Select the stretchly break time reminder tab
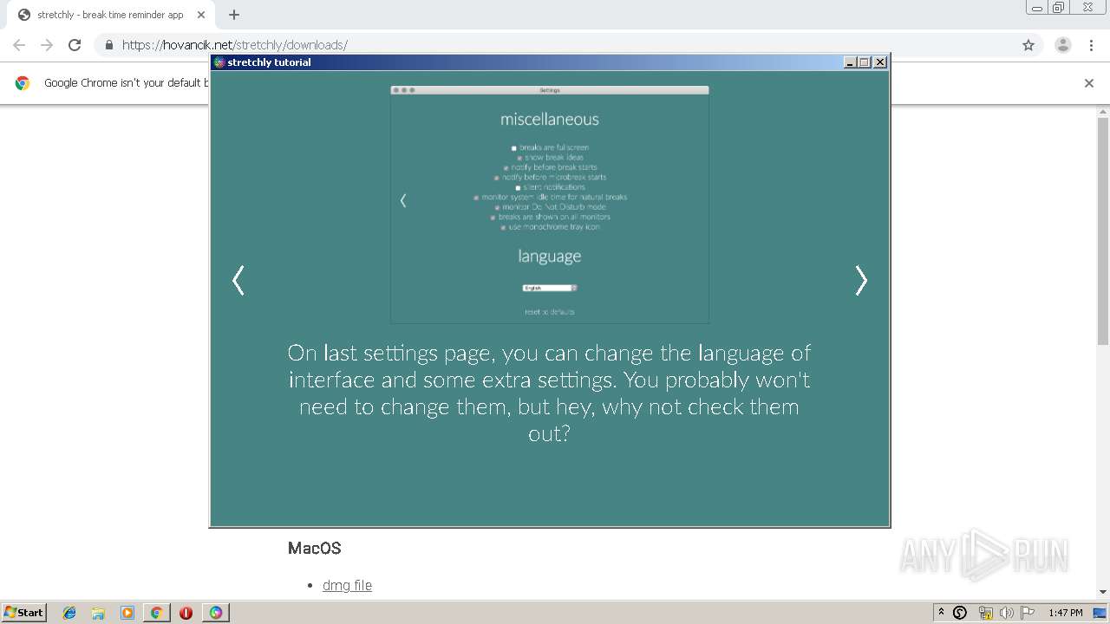 click(110, 15)
